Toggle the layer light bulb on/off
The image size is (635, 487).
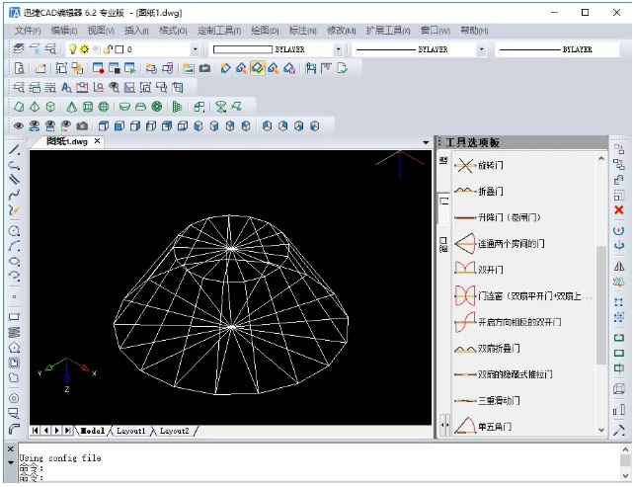click(x=72, y=49)
